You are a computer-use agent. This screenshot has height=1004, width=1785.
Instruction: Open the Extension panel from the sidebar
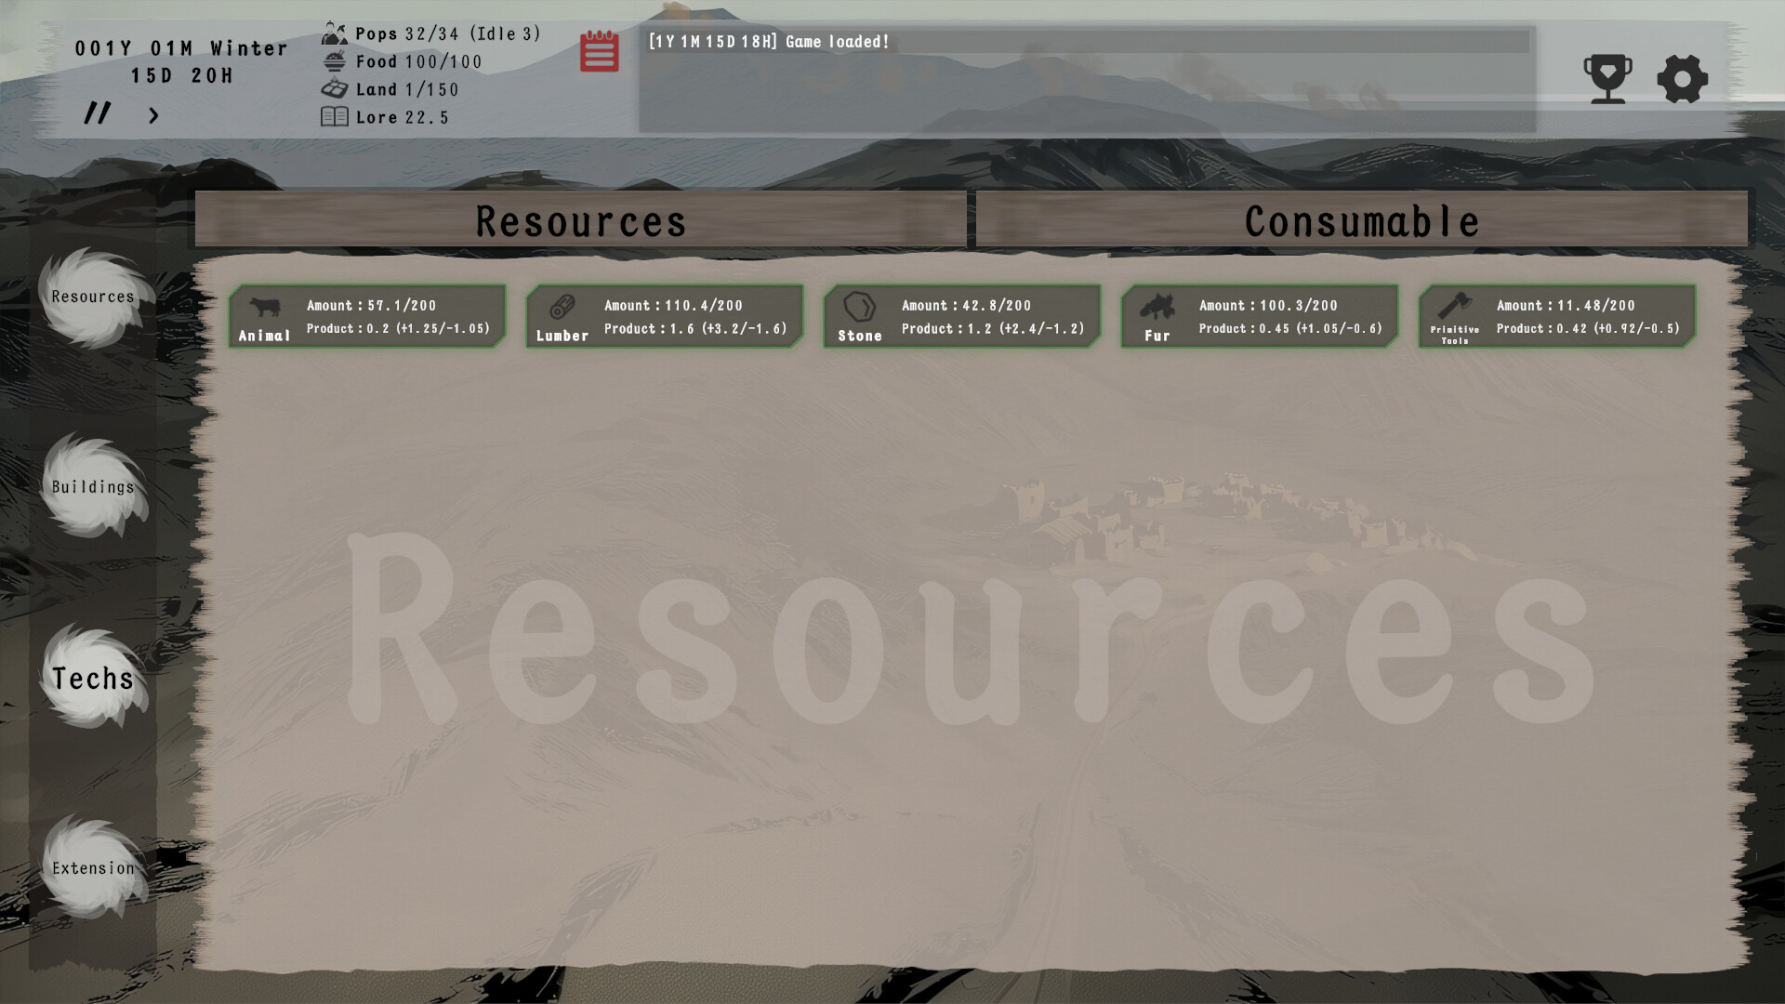[x=93, y=866]
